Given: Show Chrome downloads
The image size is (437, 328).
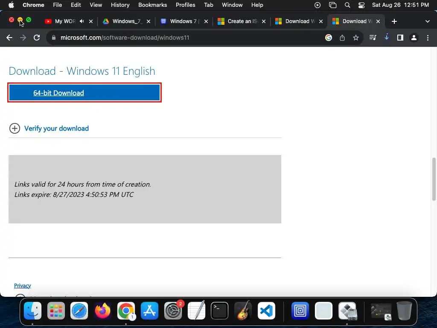Looking at the screenshot, I should tap(387, 38).
